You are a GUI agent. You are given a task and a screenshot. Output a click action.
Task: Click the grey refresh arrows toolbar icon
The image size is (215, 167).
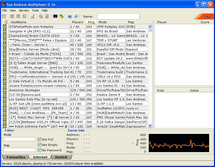(x=24, y=16)
